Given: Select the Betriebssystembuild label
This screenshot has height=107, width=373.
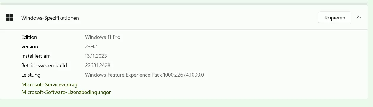Looking at the screenshot, I should [x=44, y=65].
